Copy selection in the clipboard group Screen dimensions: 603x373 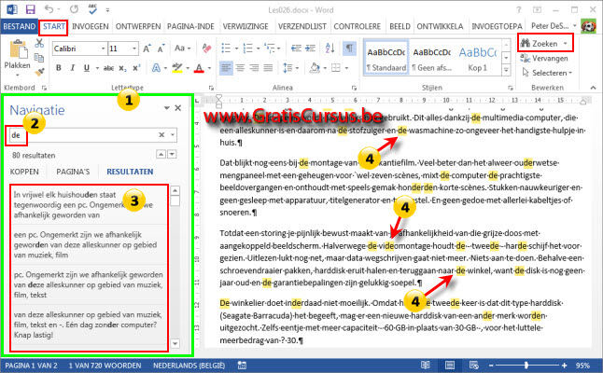click(39, 58)
